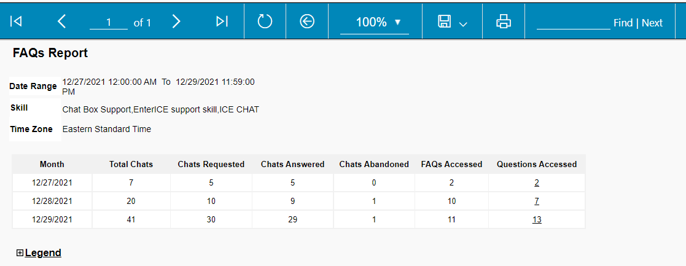
Task: Open the 100% zoom level dropdown
Action: click(378, 22)
